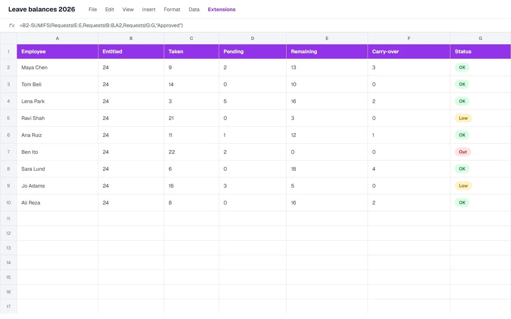Select Sara Lund's Carry-over value 4
511x319 pixels.
(409, 169)
